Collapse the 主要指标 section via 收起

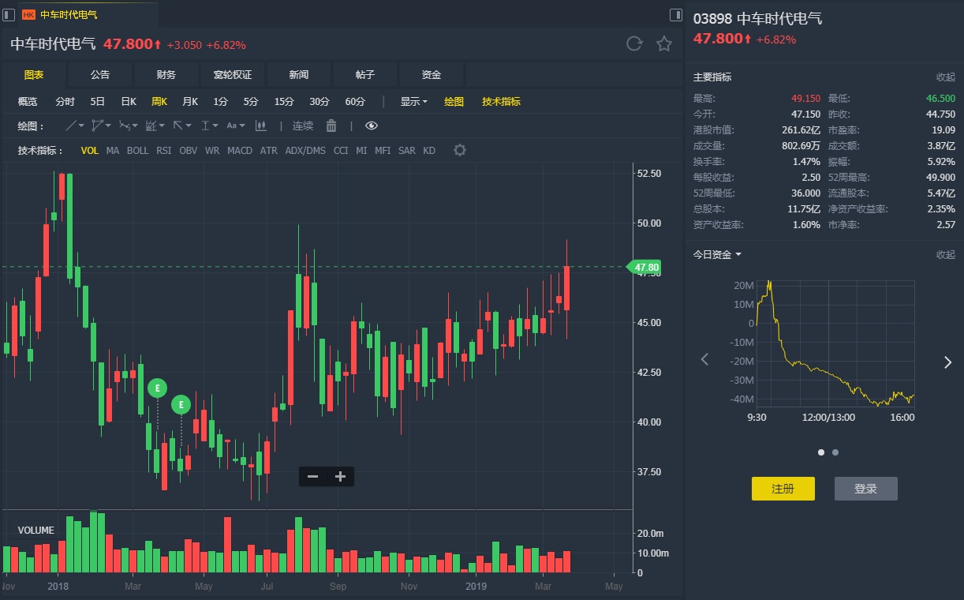click(945, 77)
